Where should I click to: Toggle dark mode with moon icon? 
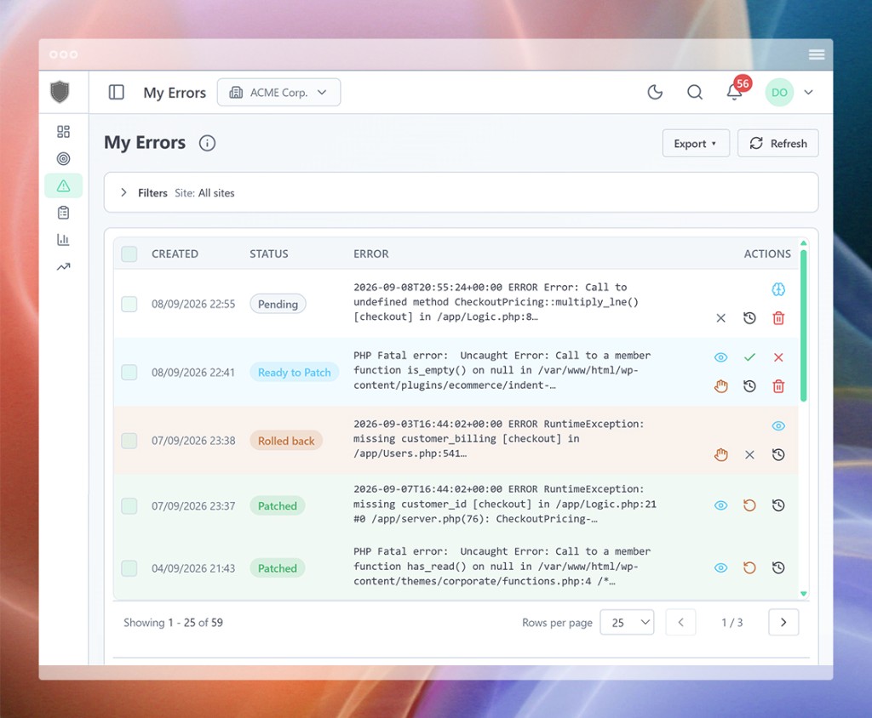(x=655, y=92)
